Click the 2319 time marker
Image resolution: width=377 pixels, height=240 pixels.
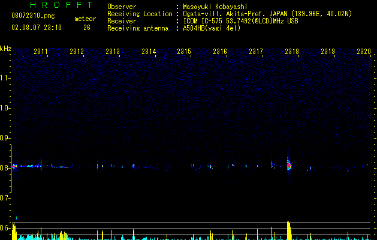328,52
